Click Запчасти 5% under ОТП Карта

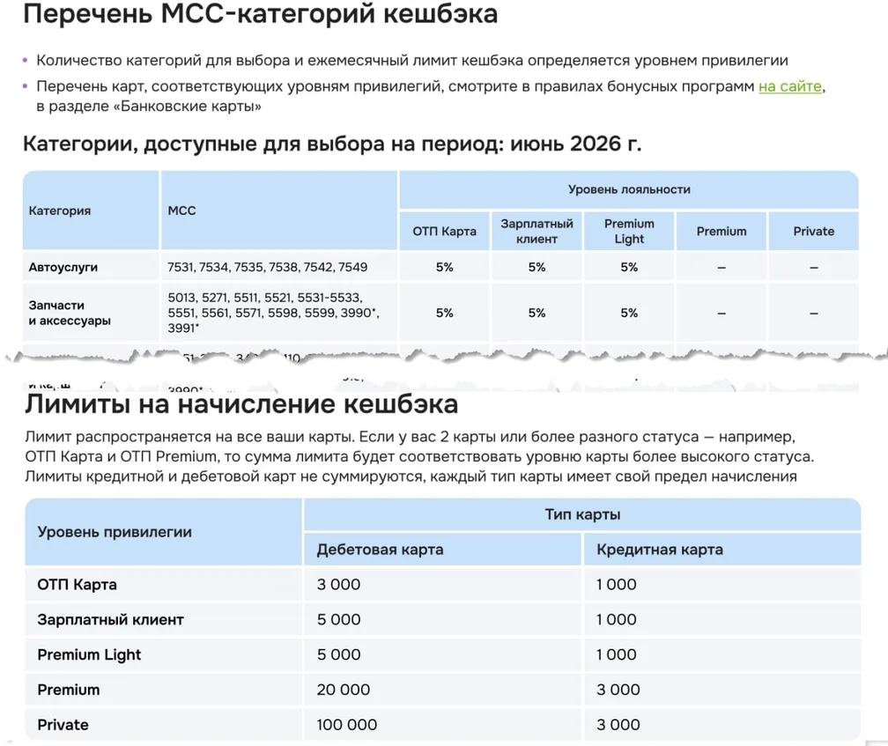[445, 313]
